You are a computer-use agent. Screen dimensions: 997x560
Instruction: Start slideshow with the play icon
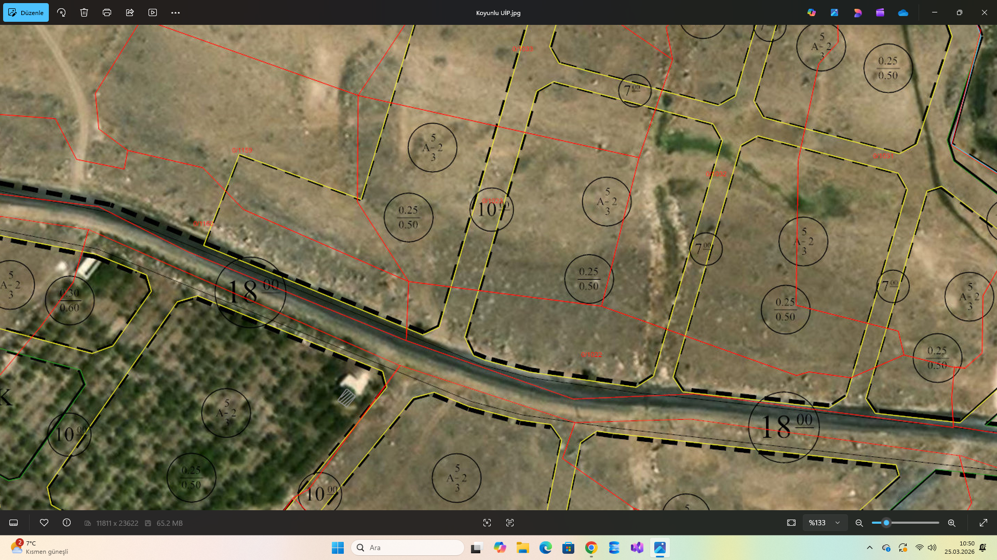coord(153,12)
